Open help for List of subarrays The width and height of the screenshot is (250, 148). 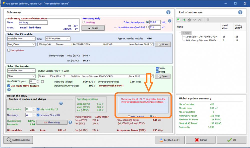tap(240, 12)
